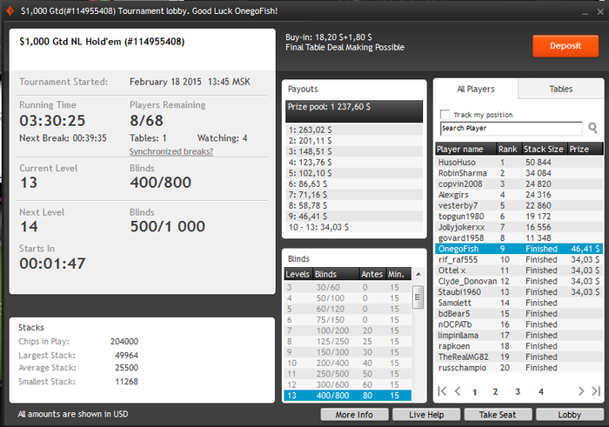The height and width of the screenshot is (427, 609).
Task: Select player Jollyjokerxx row
Action: coord(519,227)
